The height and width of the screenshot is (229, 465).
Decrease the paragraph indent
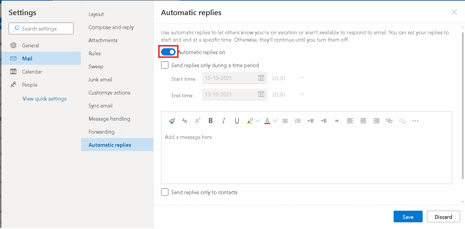tap(311, 121)
